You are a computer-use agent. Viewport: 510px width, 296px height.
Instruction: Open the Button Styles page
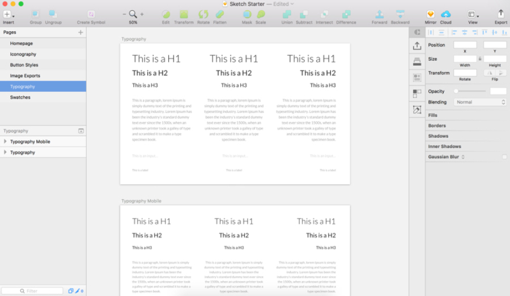pyautogui.click(x=24, y=65)
